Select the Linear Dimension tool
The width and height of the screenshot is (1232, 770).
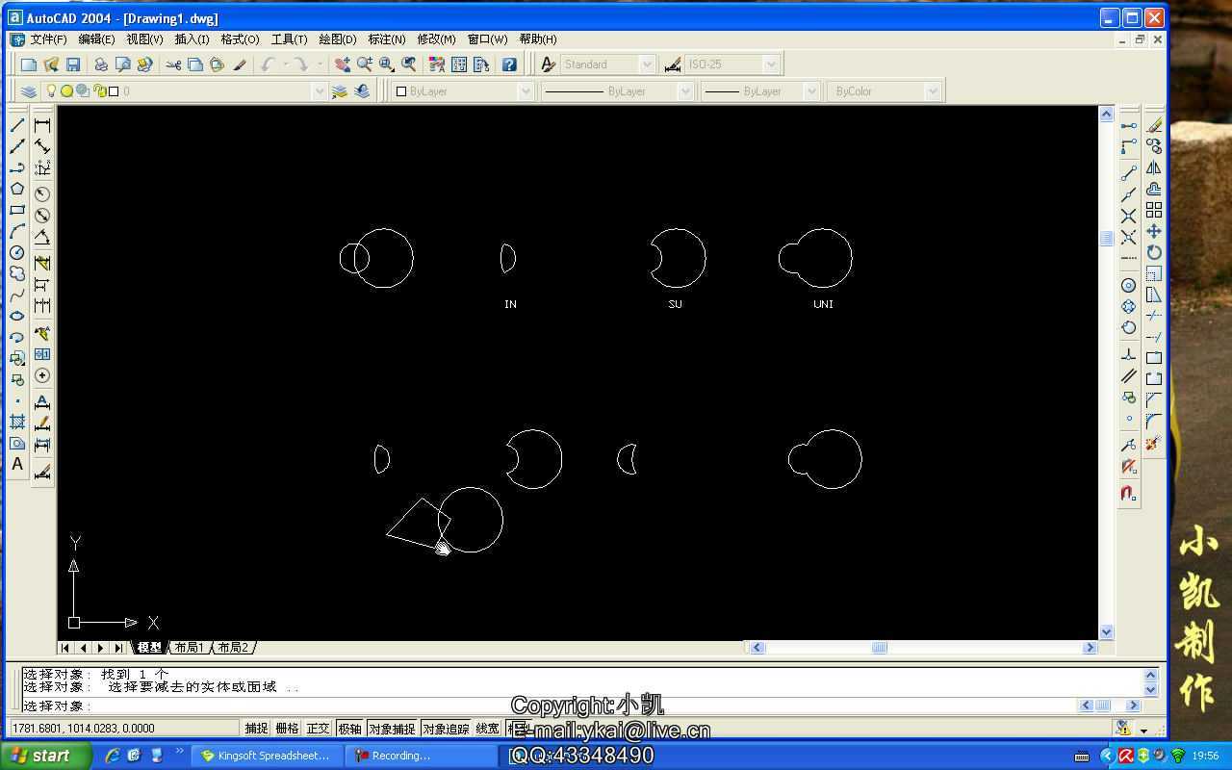click(x=42, y=125)
